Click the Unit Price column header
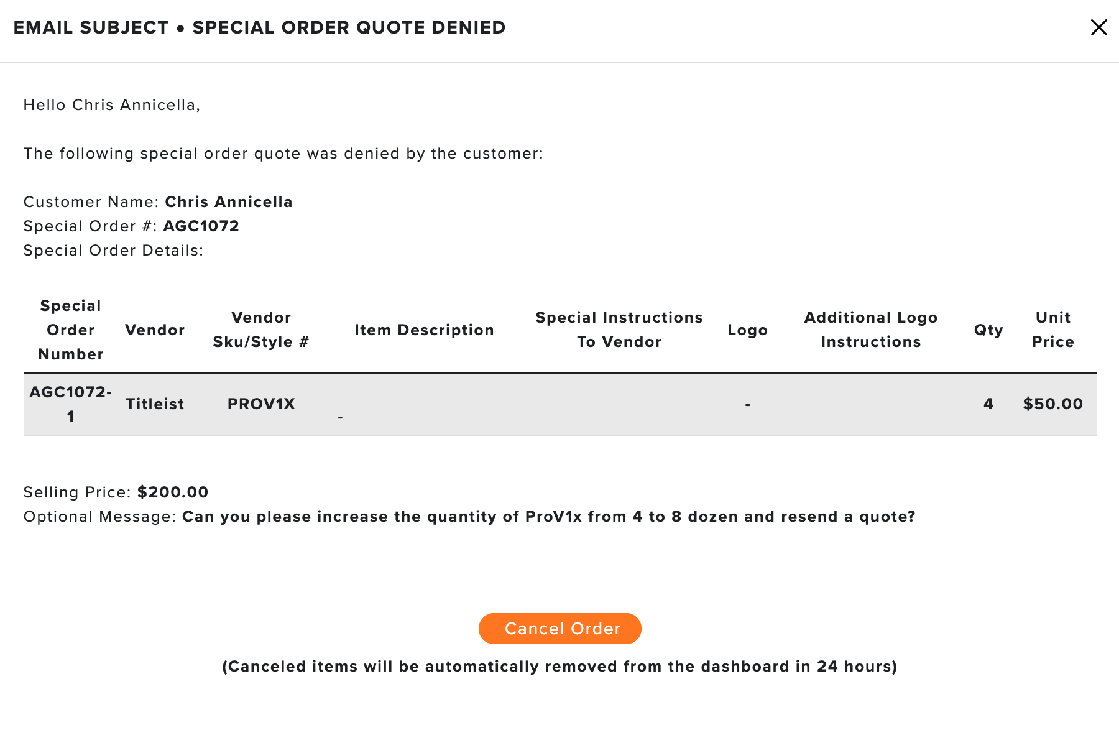Viewport: 1119px width, 730px height. (1053, 330)
